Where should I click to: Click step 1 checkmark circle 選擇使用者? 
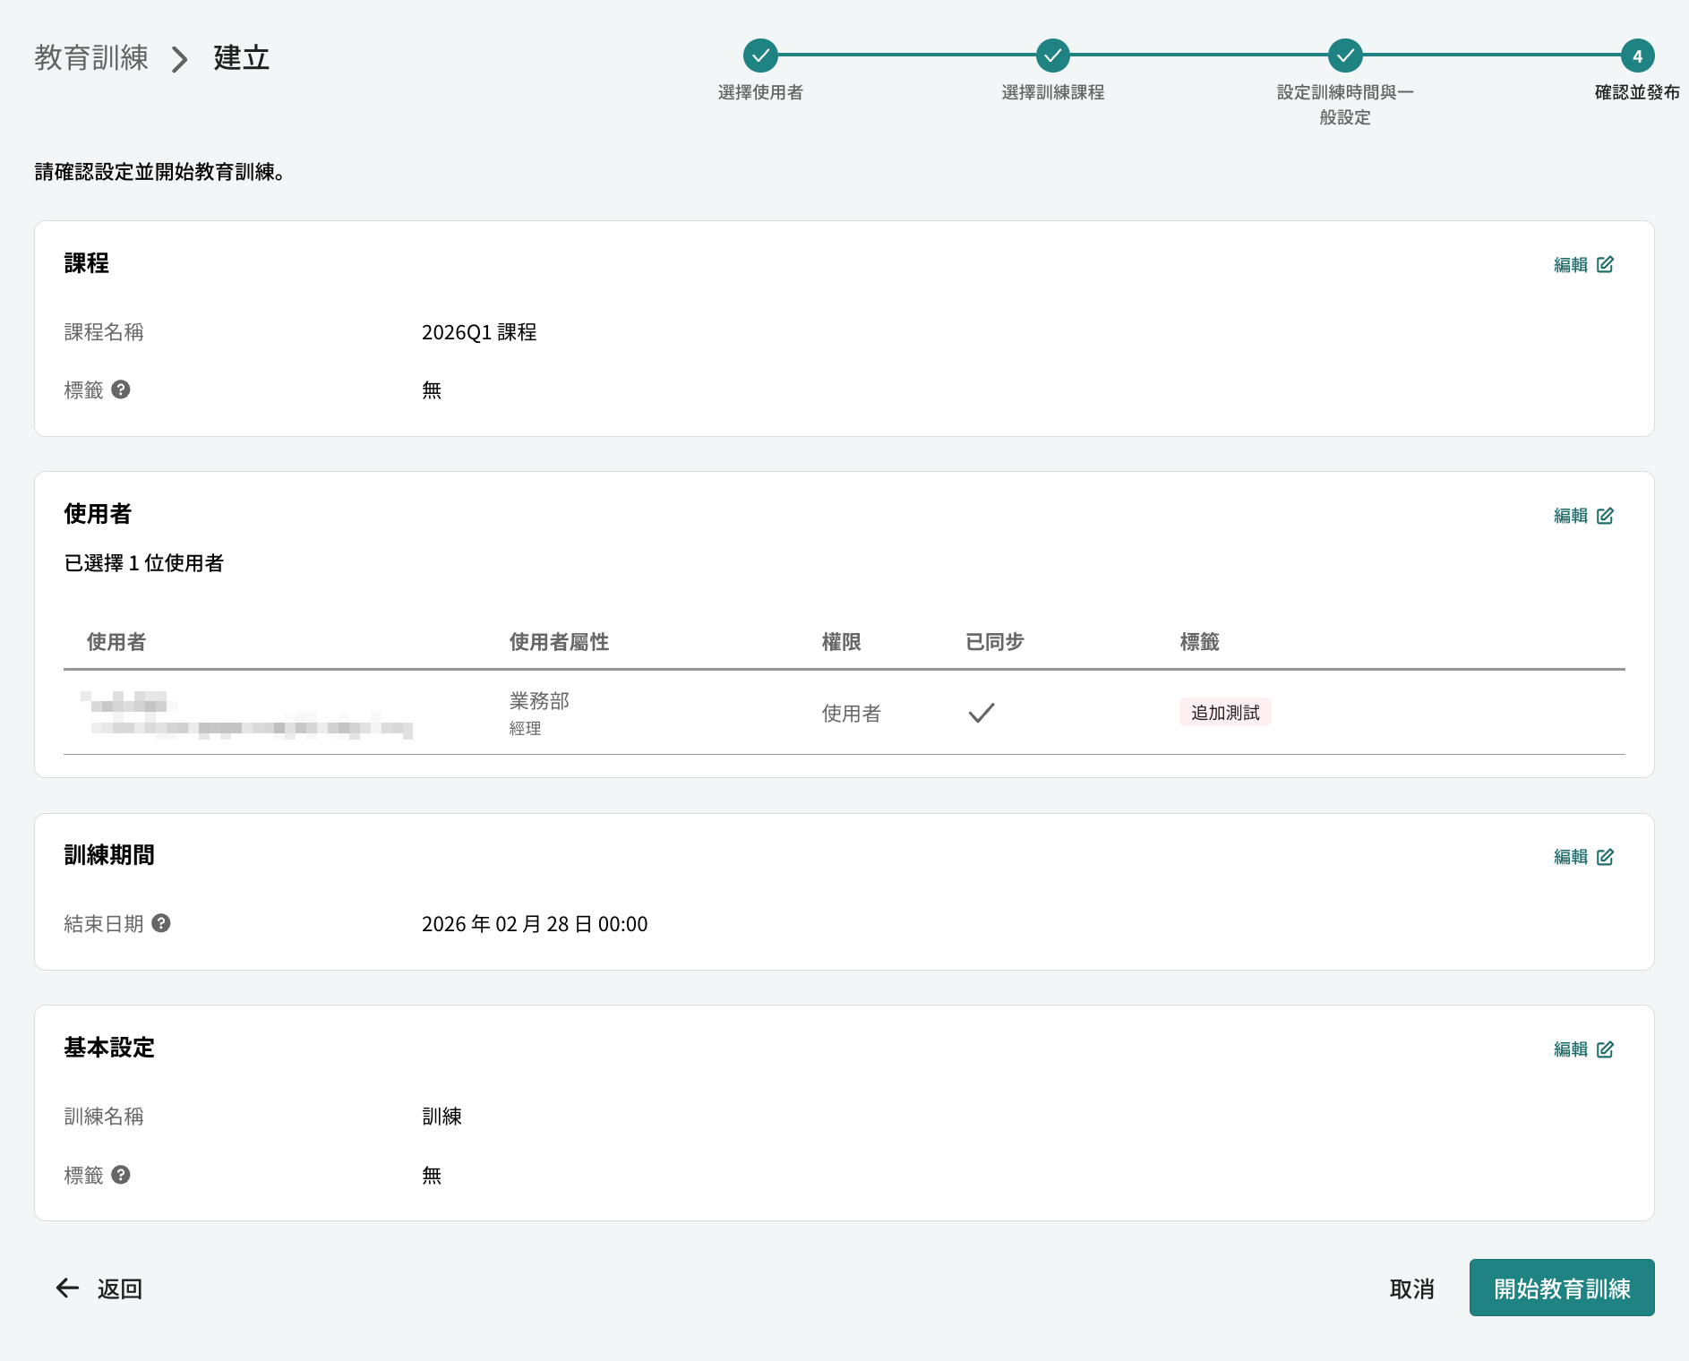760,56
